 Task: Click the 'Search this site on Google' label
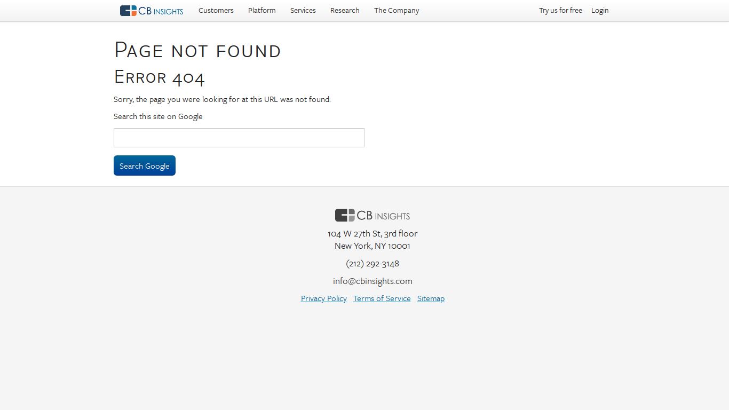click(158, 116)
